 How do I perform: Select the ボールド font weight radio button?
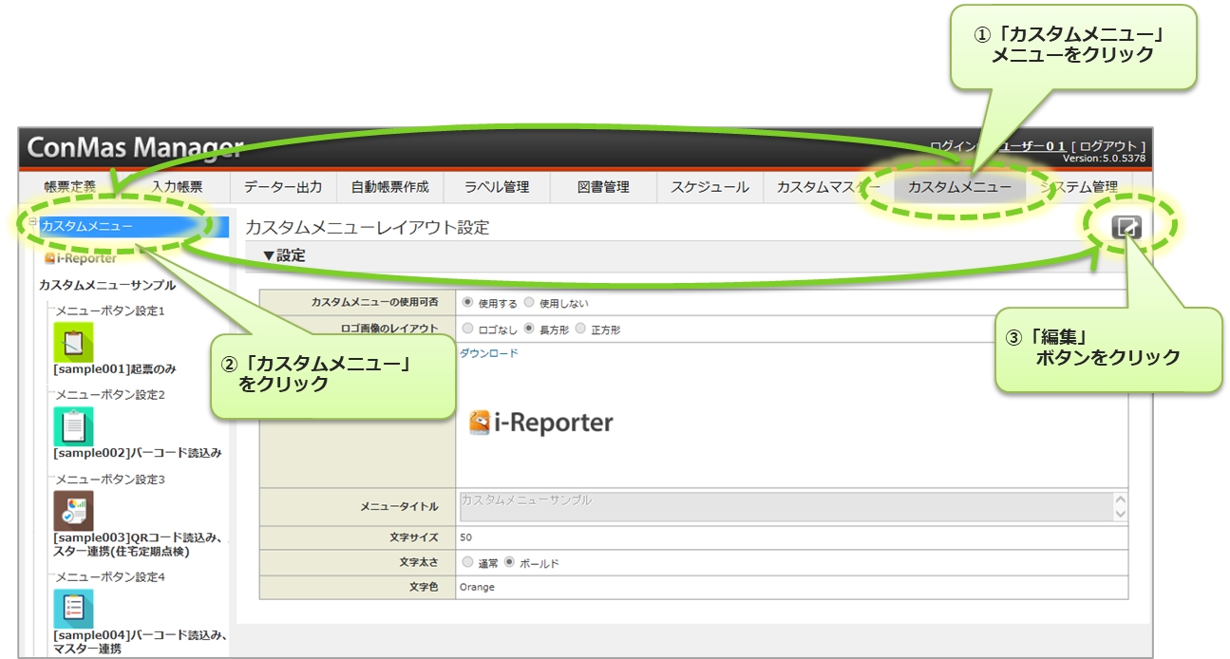click(509, 562)
